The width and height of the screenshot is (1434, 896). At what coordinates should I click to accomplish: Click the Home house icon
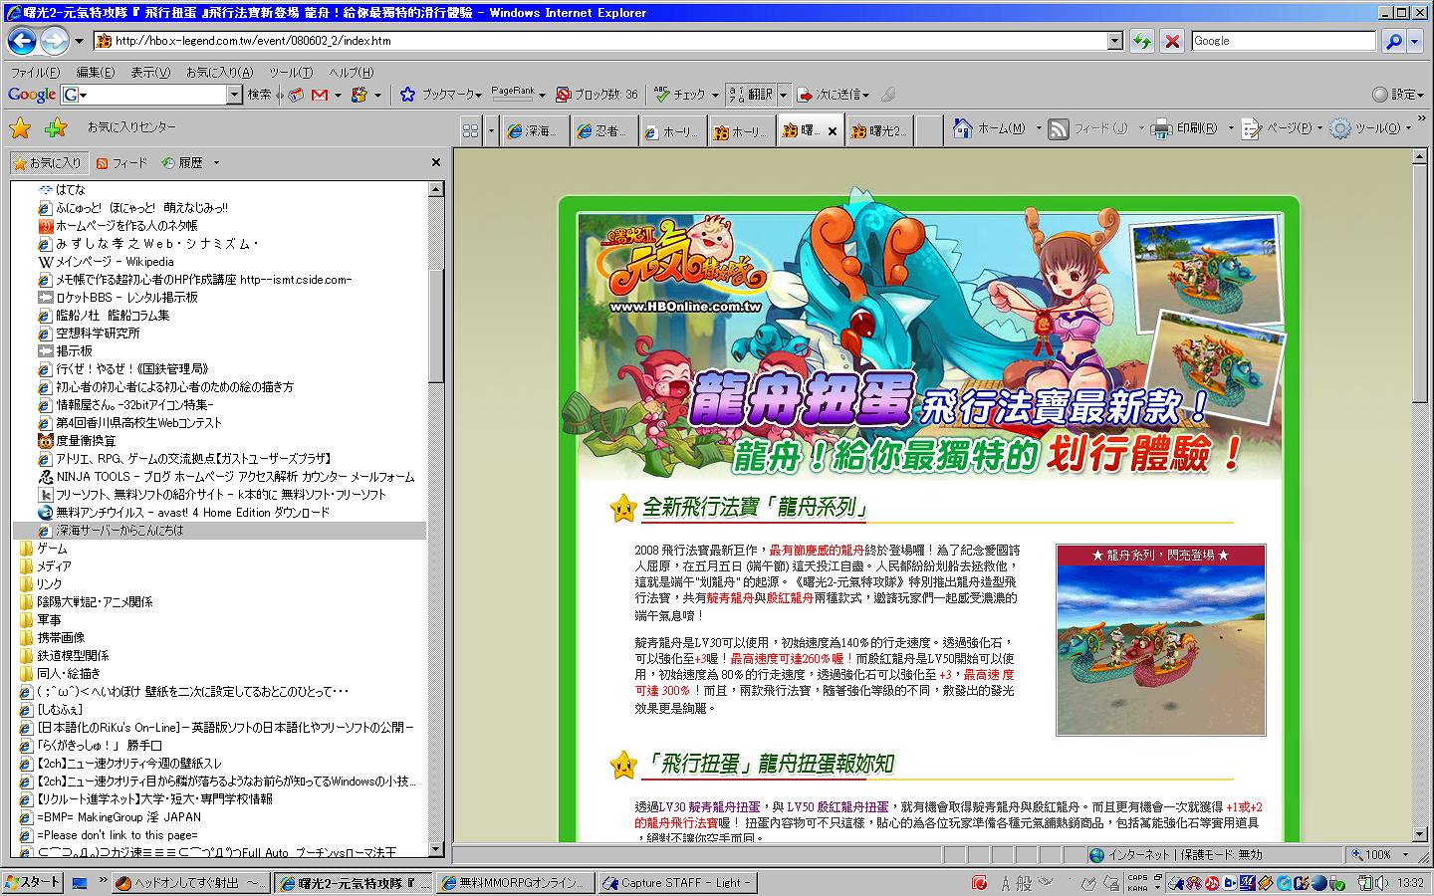962,127
